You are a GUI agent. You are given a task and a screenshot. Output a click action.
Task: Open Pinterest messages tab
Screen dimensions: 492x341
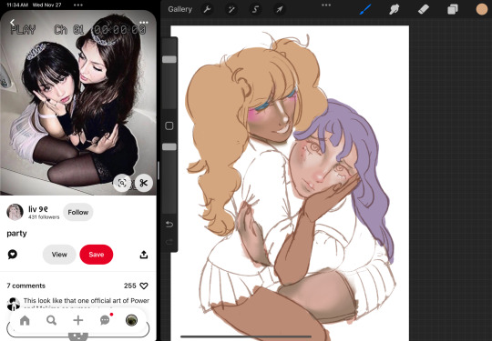pyautogui.click(x=105, y=320)
